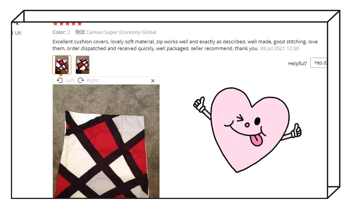351x208 pixels.
Task: Click the first red rating star
Action: pos(55,23)
